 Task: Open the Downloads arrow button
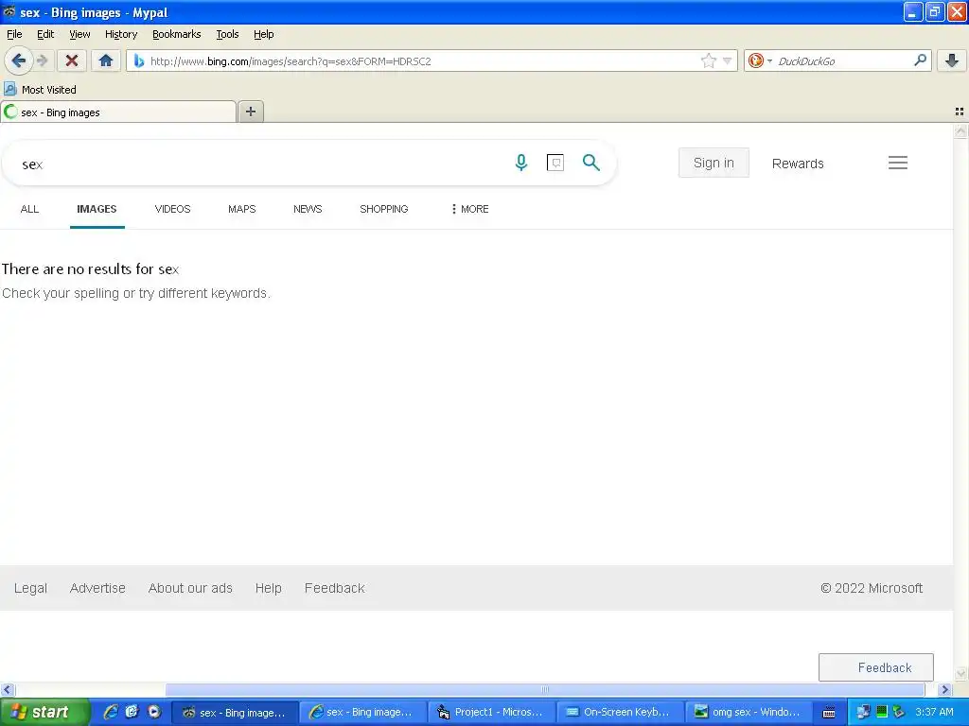tap(951, 60)
